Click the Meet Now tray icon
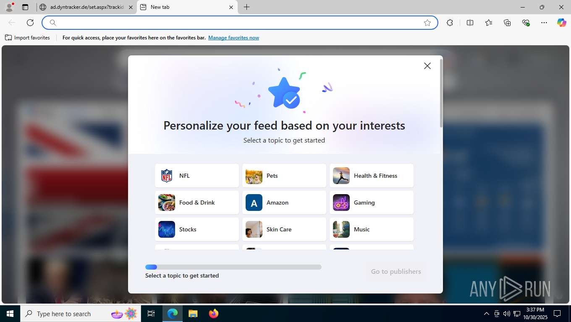This screenshot has width=571, height=322. 497,314
